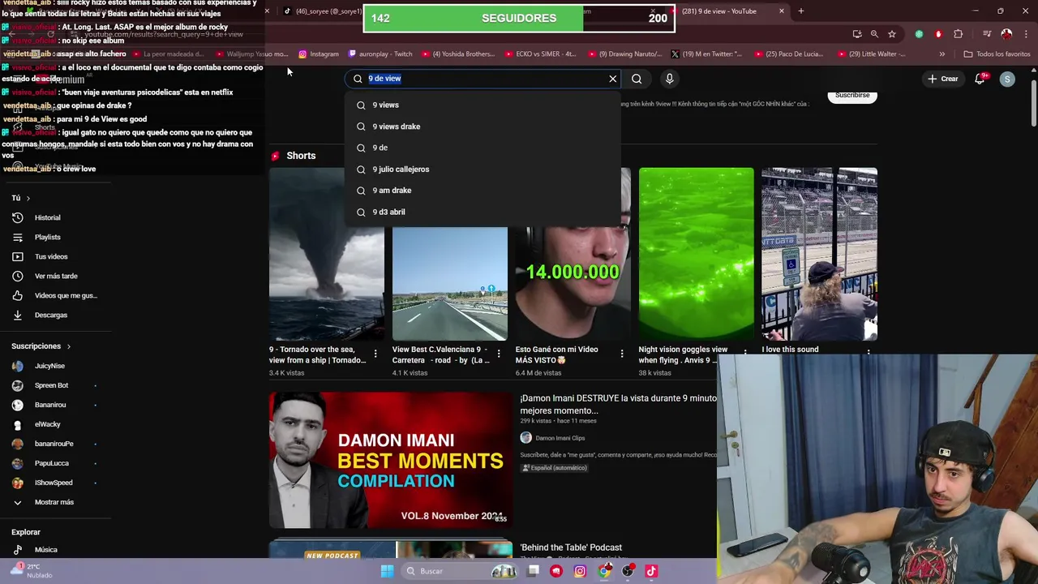Screen dimensions: 1038x584
Task: Open options menu for 'Esto Gané' Short
Action: pyautogui.click(x=622, y=354)
